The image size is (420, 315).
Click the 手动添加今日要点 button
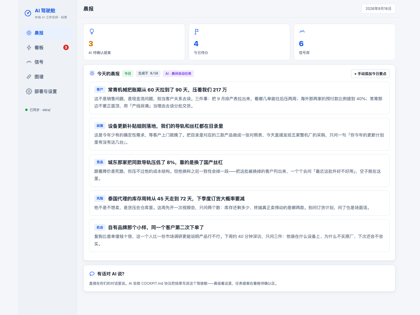click(370, 74)
